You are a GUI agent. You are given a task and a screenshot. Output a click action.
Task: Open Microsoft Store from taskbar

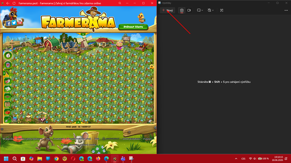point(23,159)
